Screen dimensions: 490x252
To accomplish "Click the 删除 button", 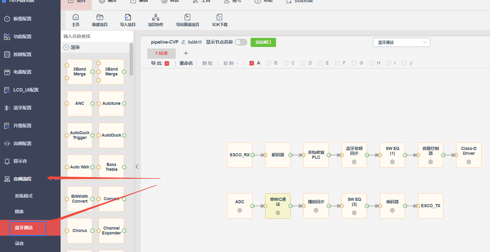I will tap(208, 63).
